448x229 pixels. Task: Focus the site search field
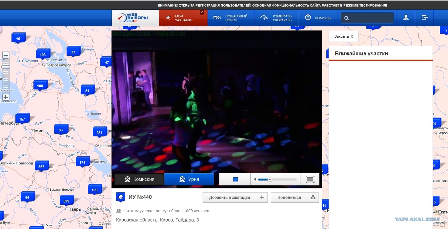tap(367, 18)
